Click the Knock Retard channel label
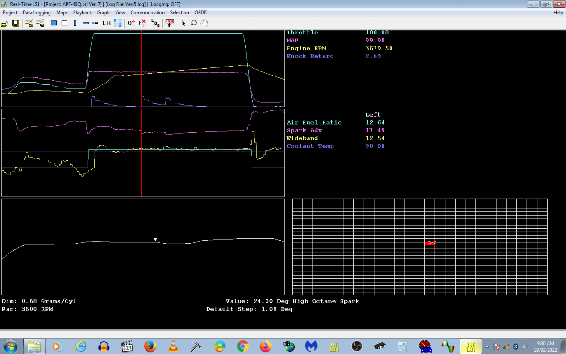Image resolution: width=566 pixels, height=354 pixels. [x=310, y=56]
